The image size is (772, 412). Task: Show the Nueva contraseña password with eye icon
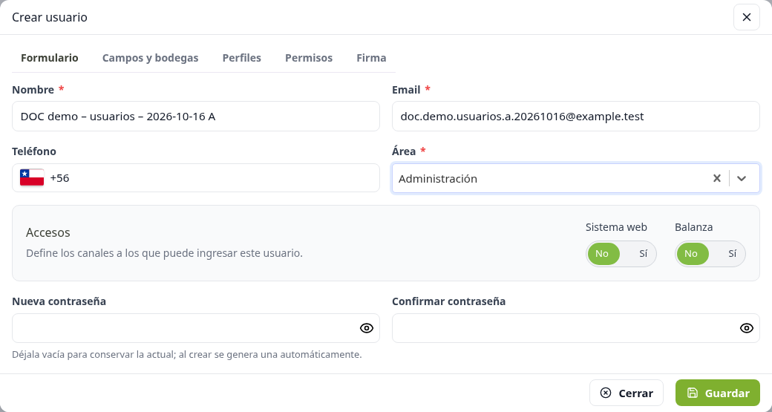(366, 328)
